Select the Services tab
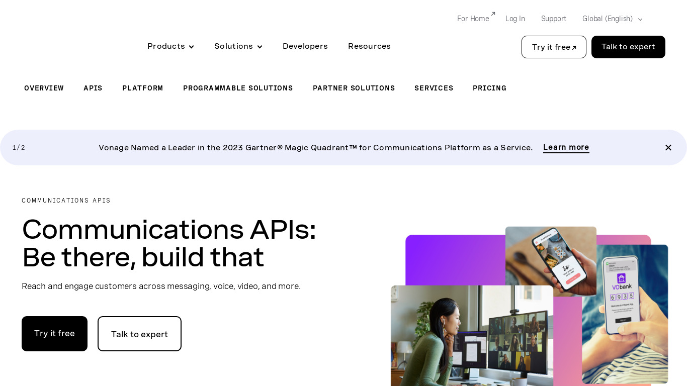Screen dimensions: 687x386 pyautogui.click(x=434, y=88)
